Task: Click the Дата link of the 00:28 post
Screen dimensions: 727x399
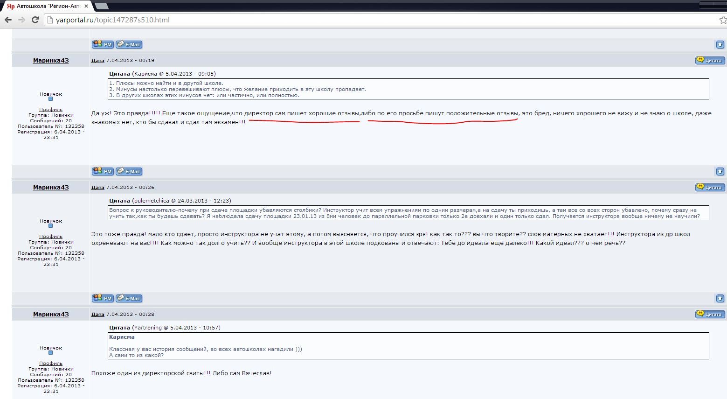Action: 97,314
